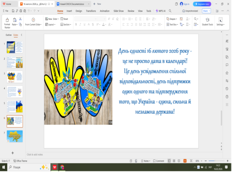Open the Transitions ribbon tab
The width and height of the screenshot is (232, 172).
91,11
